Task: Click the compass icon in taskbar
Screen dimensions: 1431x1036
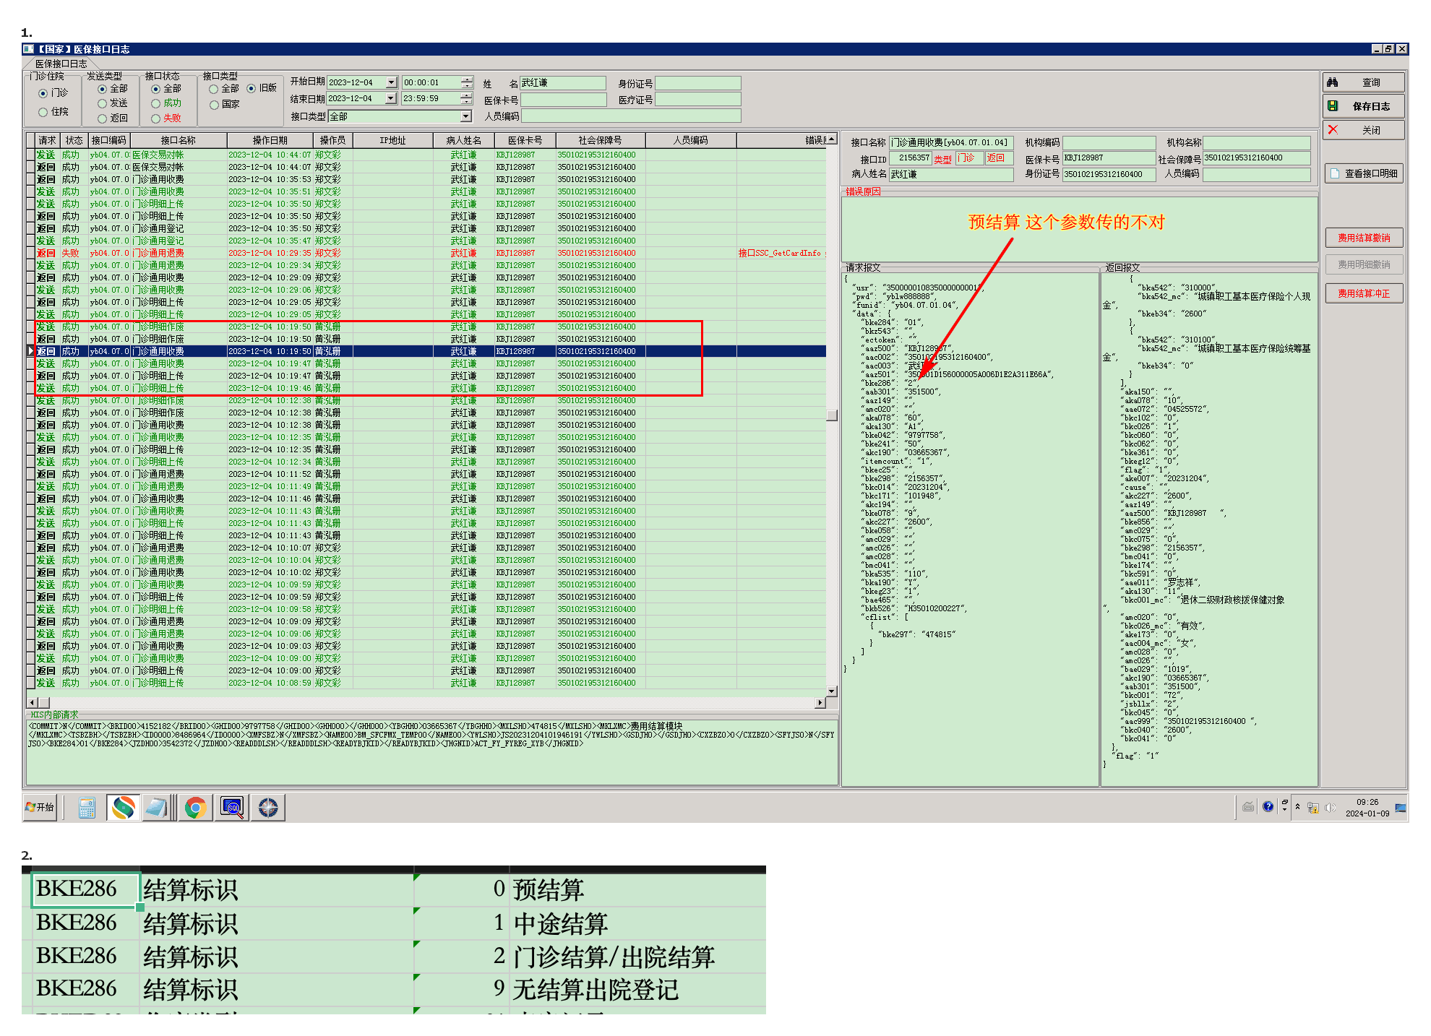Action: point(268,808)
